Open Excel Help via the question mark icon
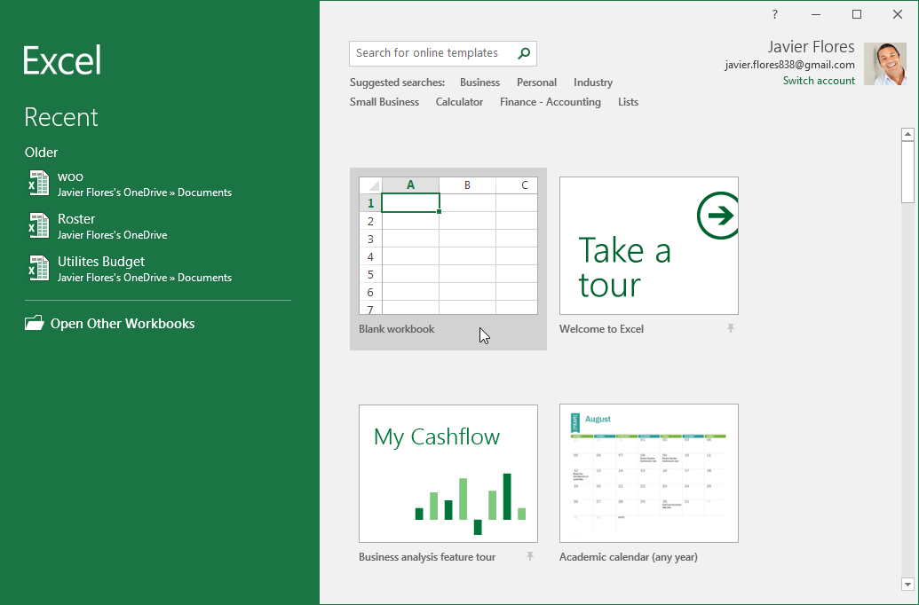This screenshot has width=919, height=605. (x=773, y=14)
